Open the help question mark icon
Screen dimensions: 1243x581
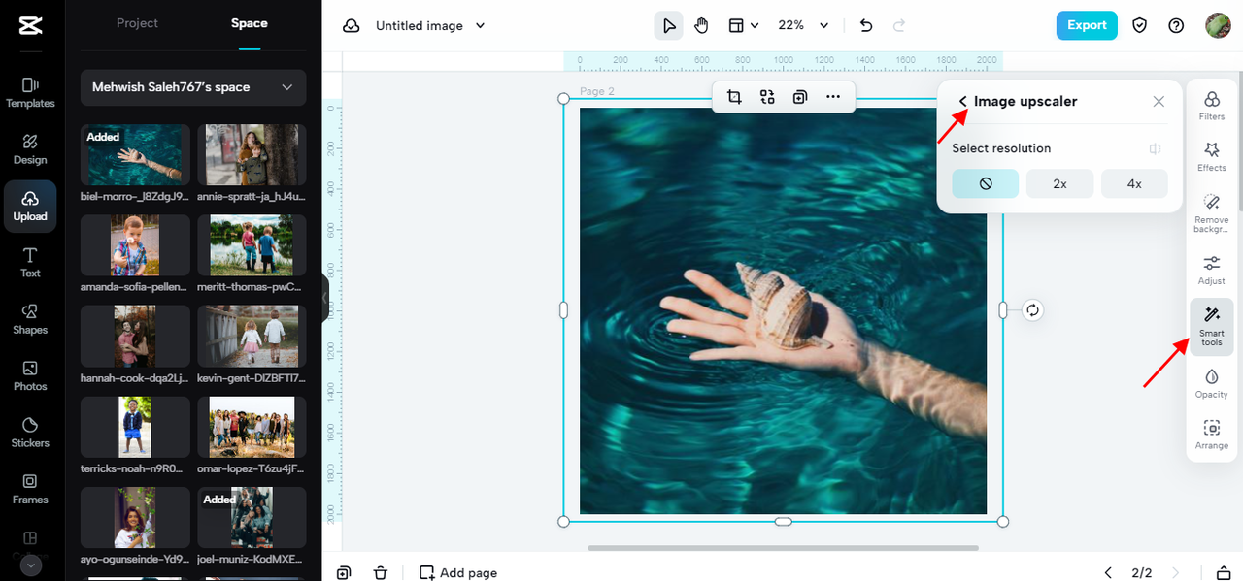pos(1176,26)
